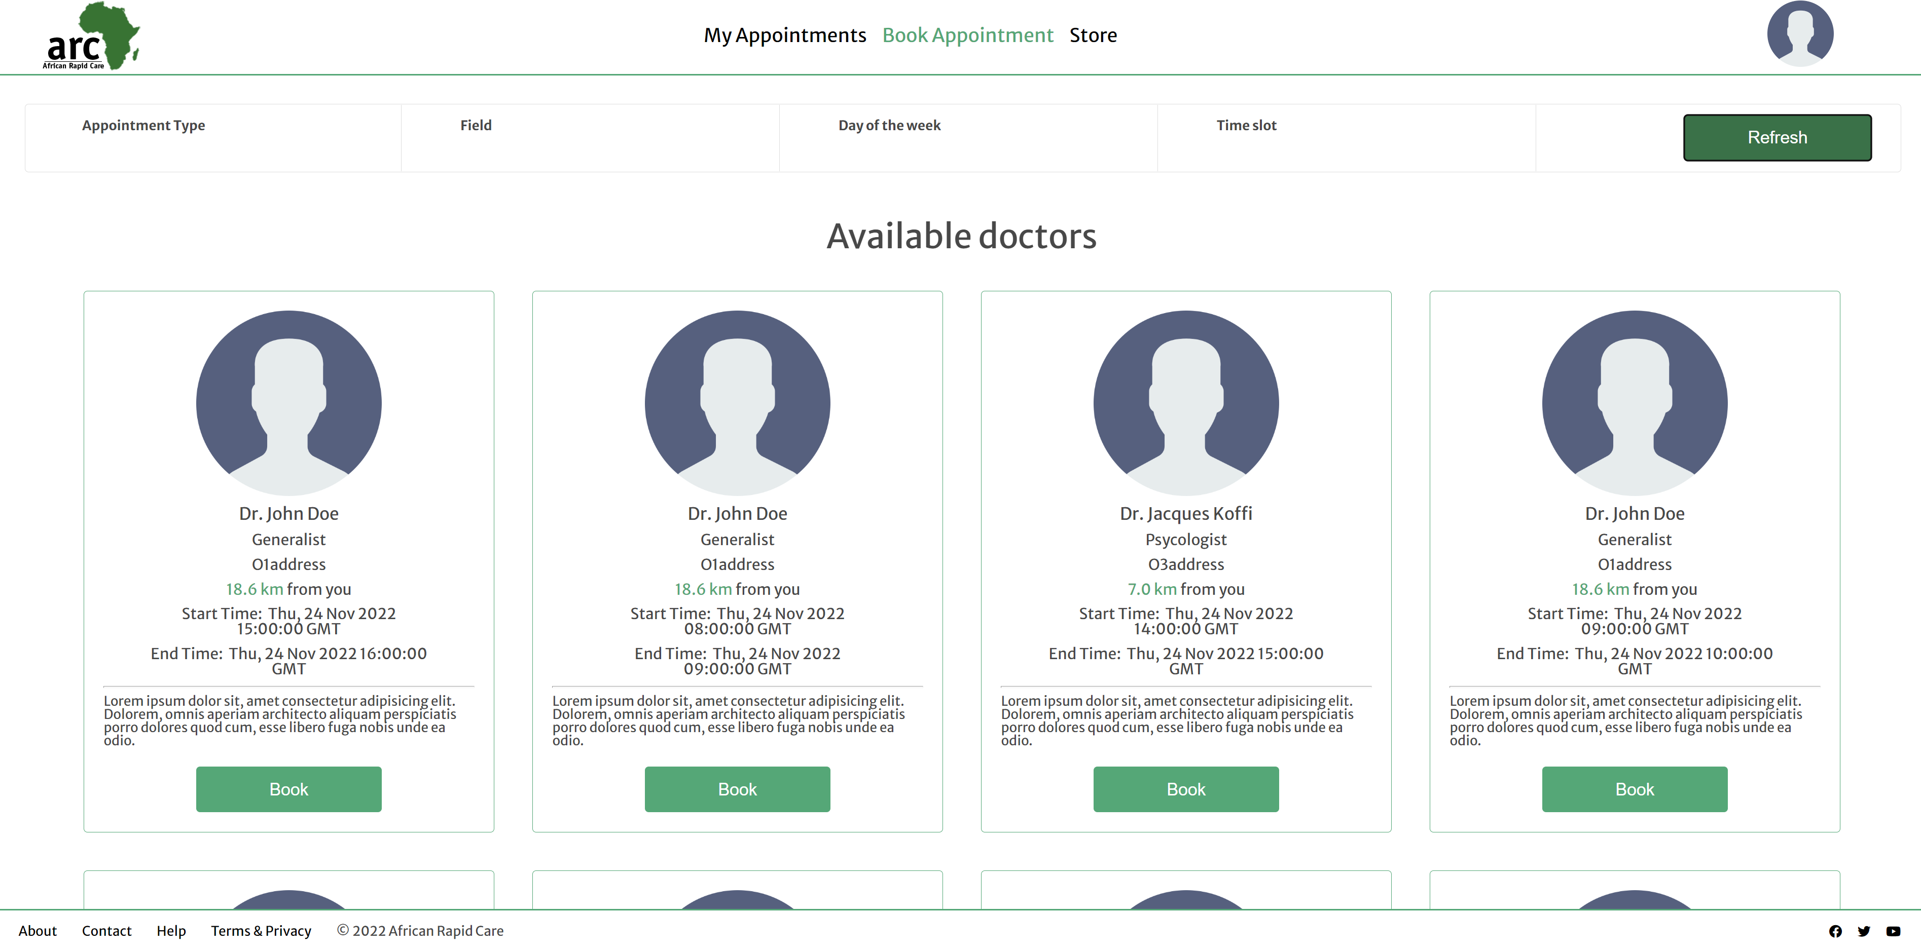Book Dr. Jacques Koffi's appointment
This screenshot has width=1921, height=952.
pos(1186,789)
